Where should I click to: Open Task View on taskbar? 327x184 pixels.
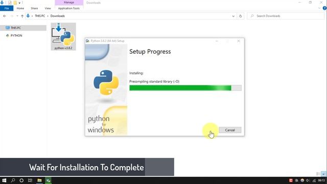coord(30,180)
